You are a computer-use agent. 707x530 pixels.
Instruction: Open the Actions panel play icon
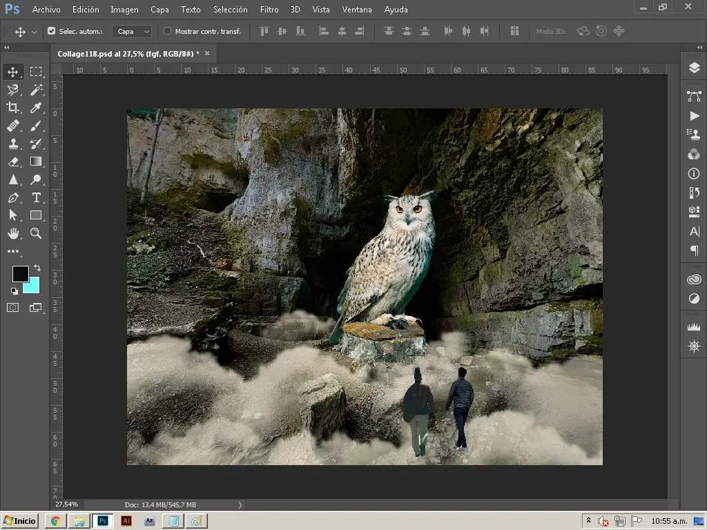[694, 116]
